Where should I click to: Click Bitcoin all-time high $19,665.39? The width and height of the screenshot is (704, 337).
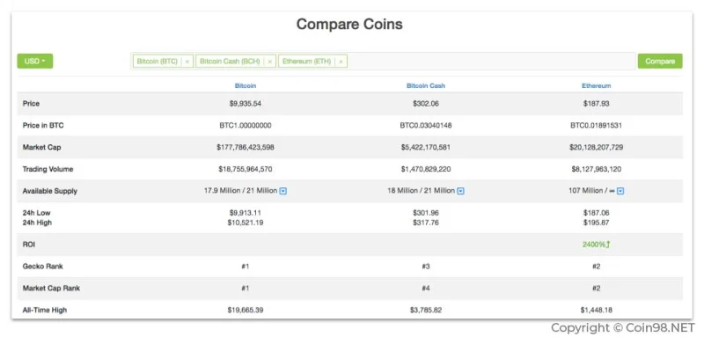coord(246,310)
